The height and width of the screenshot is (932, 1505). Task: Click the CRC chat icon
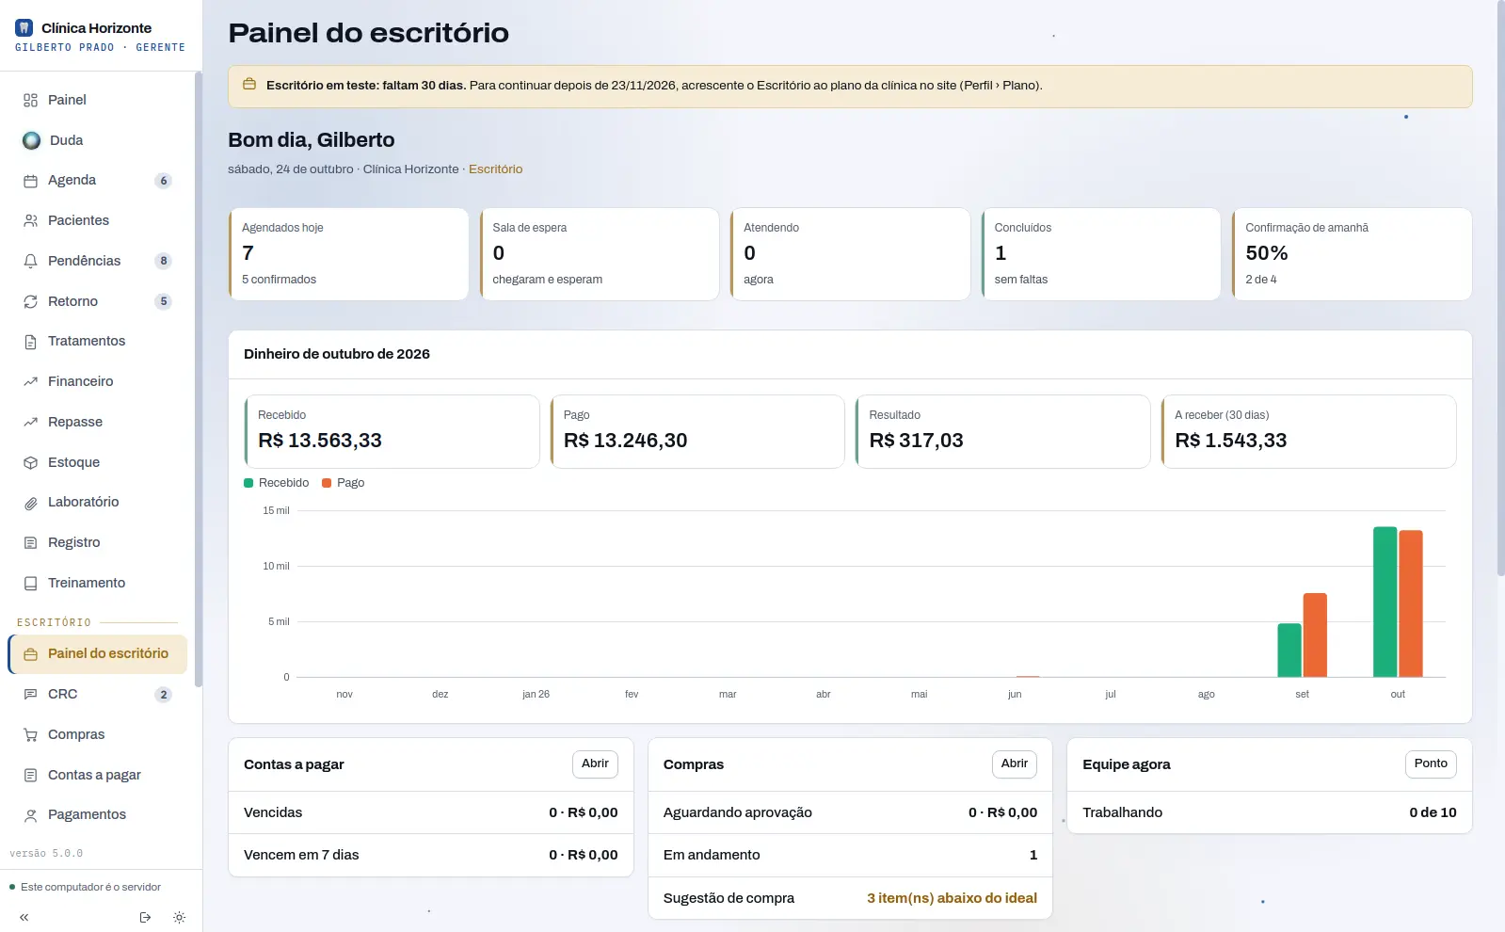click(30, 694)
